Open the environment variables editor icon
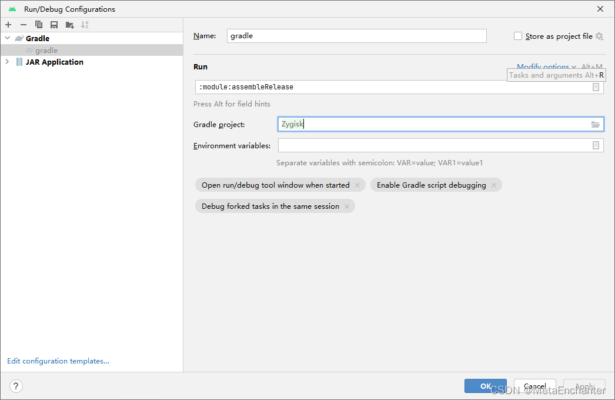The image size is (615, 400). coord(597,145)
